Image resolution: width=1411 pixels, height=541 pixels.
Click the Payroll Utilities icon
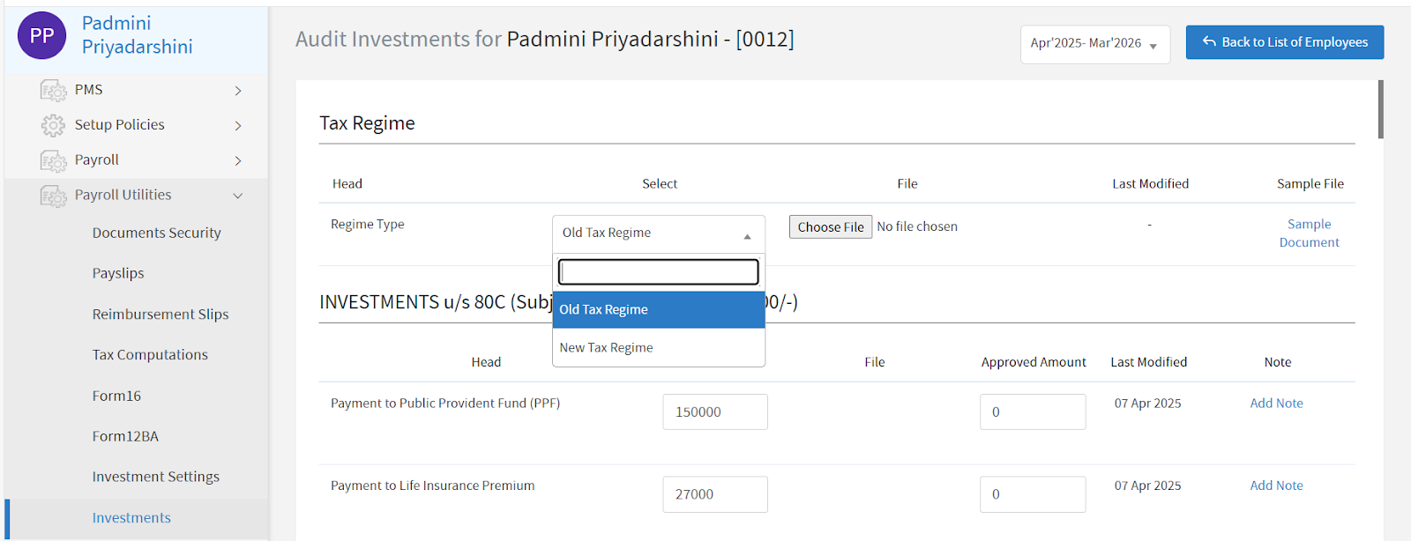tap(52, 195)
